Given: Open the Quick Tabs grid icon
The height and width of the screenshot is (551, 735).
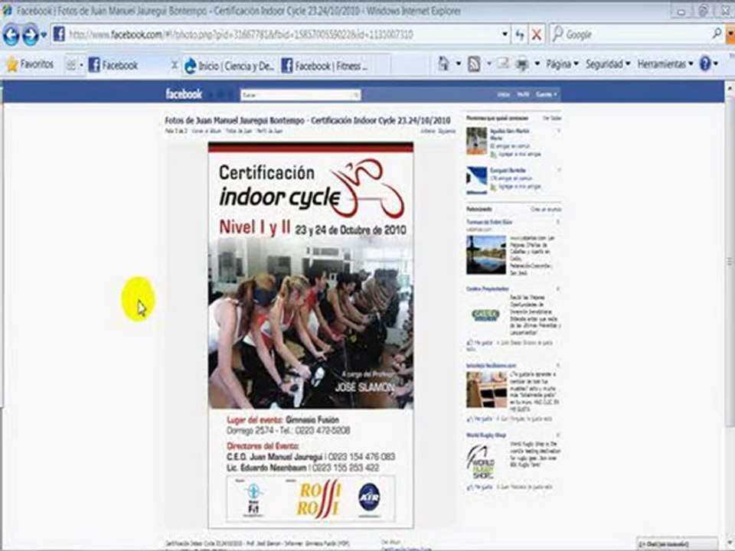Looking at the screenshot, I should click(x=70, y=64).
